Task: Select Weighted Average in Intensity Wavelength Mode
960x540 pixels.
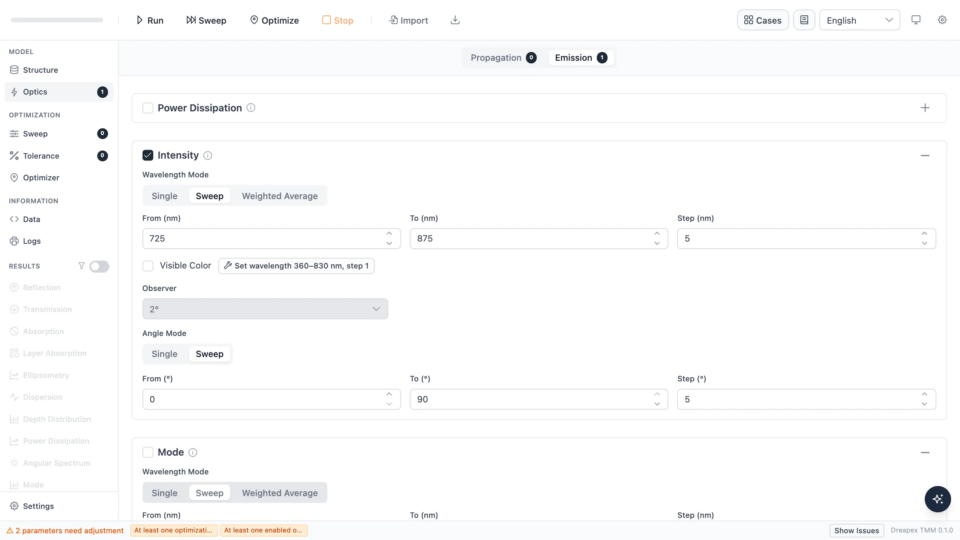Action: 280,196
